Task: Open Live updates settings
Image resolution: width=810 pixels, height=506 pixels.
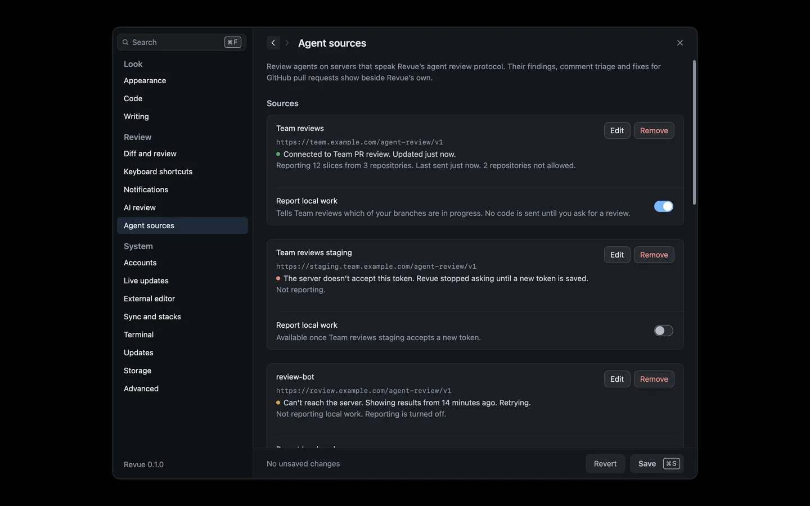Action: point(182,281)
